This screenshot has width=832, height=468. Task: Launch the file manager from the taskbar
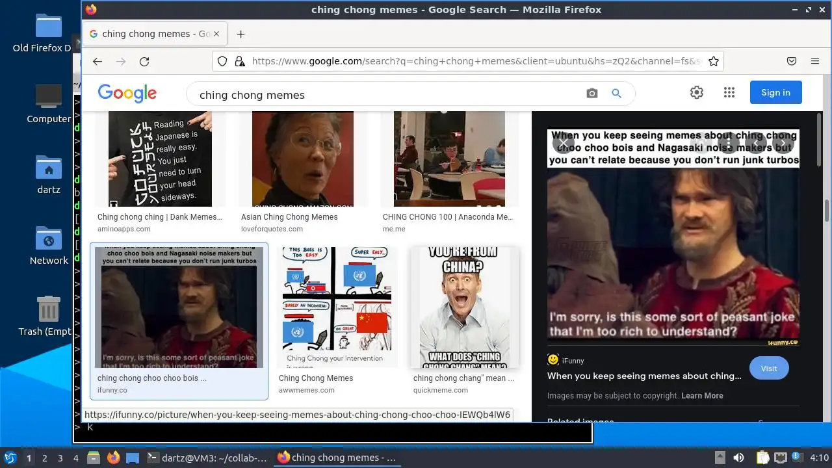pyautogui.click(x=94, y=458)
